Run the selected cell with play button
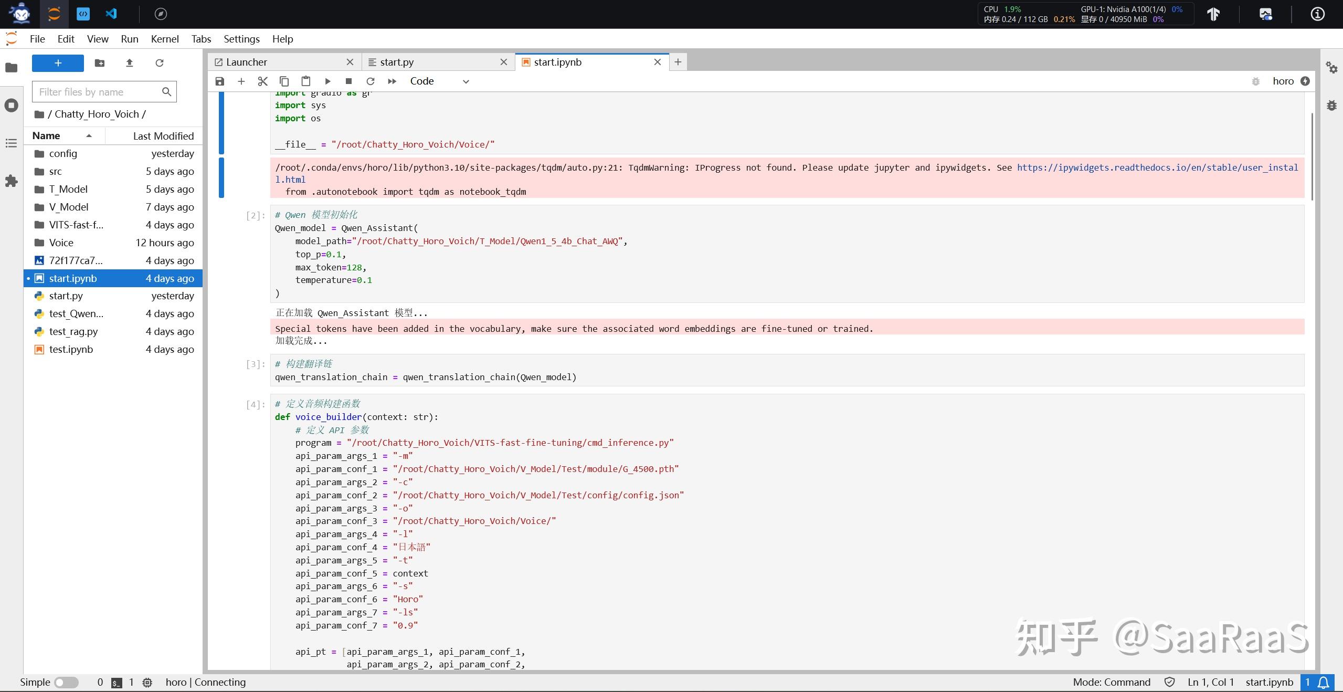Viewport: 1343px width, 692px height. coord(327,81)
